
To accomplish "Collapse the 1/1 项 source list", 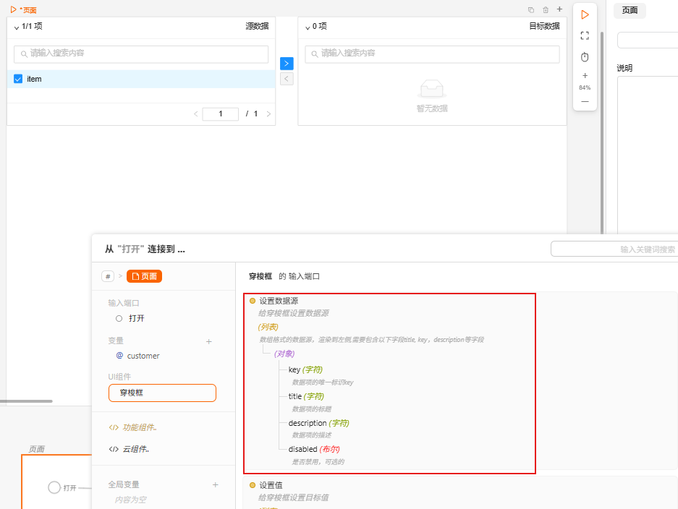I will [x=15, y=26].
